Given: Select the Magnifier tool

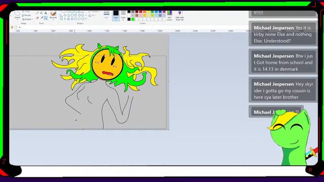Looking at the screenshot, I should (x=46, y=18).
